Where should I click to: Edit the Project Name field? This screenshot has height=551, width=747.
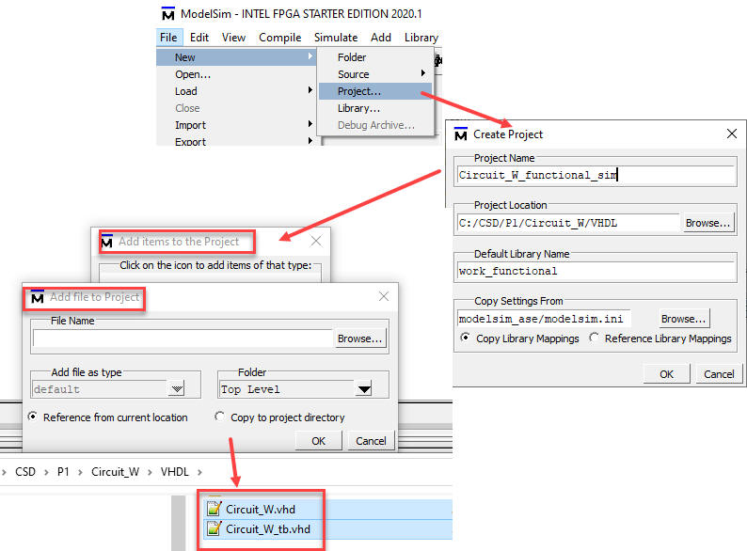(x=595, y=175)
